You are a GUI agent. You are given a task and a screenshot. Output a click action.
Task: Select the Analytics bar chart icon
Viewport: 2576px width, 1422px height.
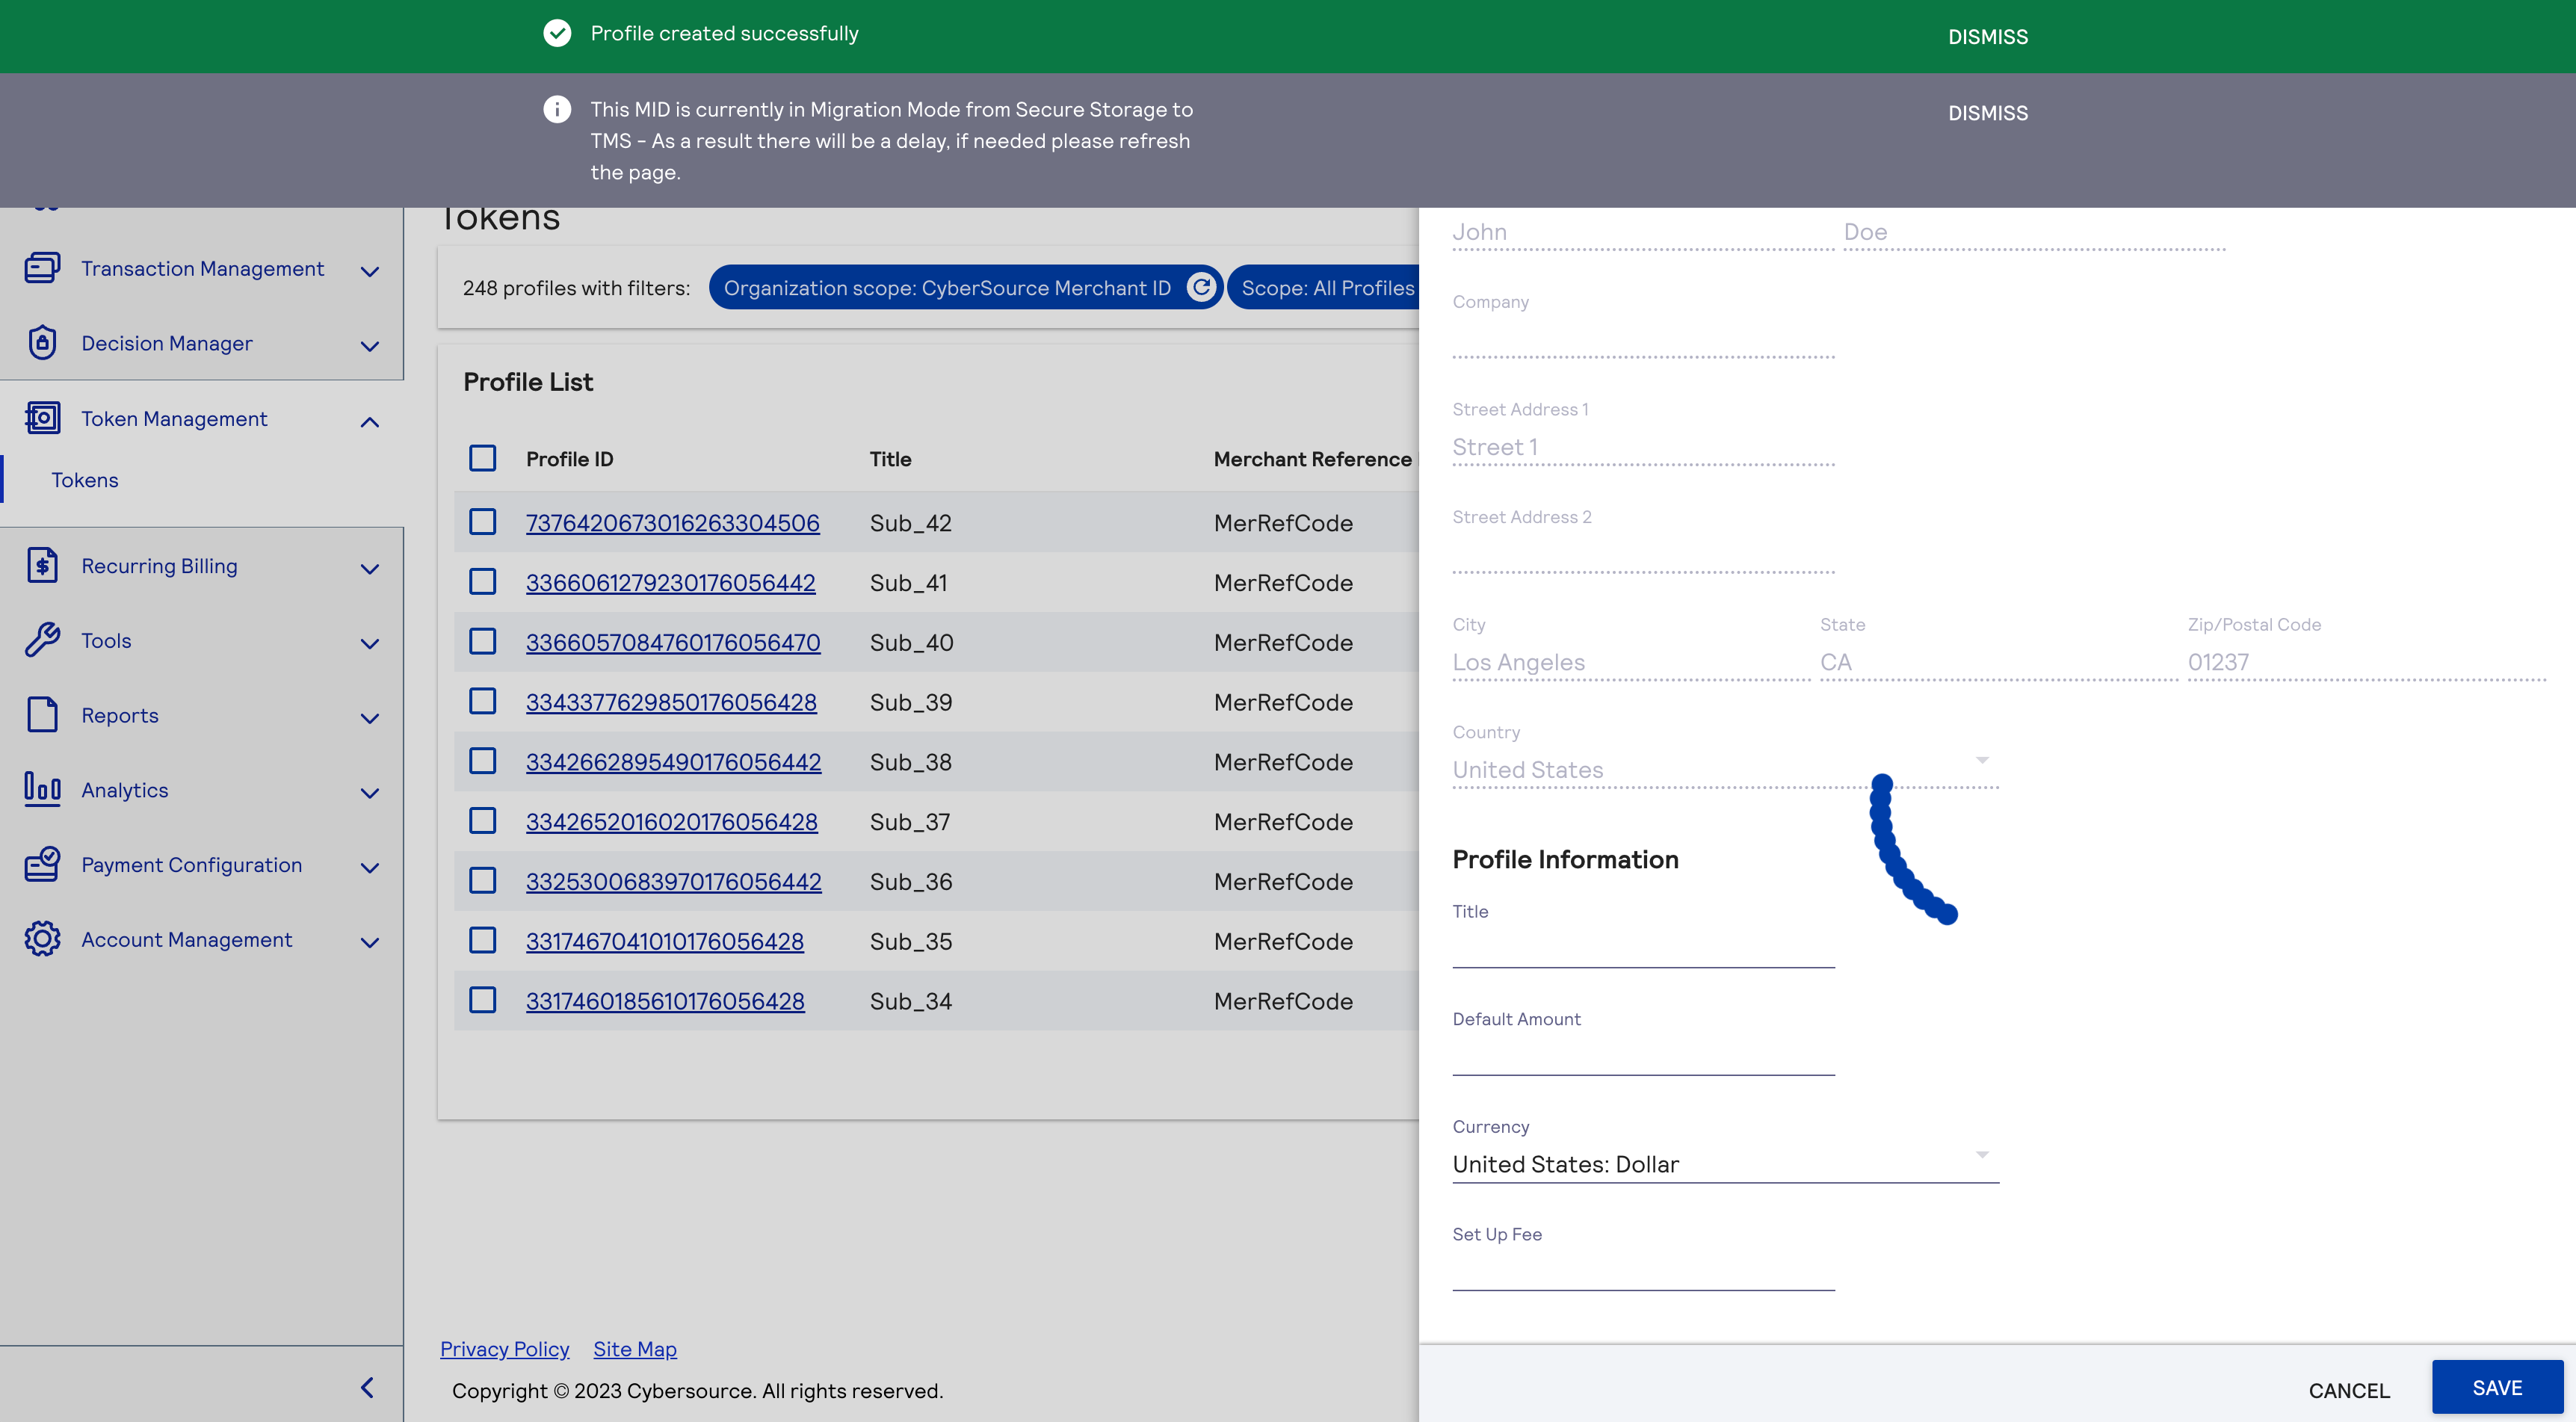pyautogui.click(x=42, y=789)
